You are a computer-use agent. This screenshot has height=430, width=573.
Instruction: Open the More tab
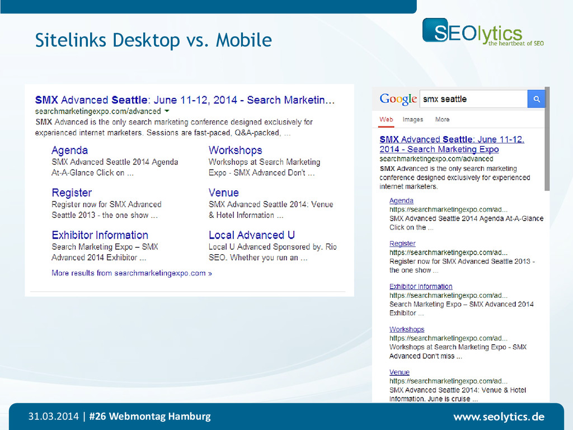(x=442, y=120)
